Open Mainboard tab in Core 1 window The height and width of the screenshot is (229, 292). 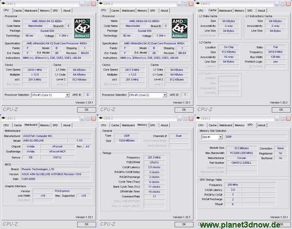pyautogui.click(x=31, y=11)
